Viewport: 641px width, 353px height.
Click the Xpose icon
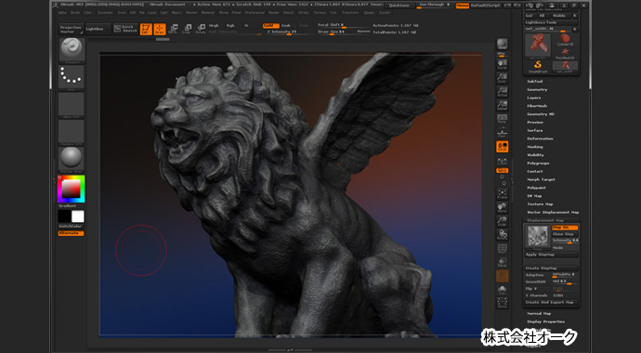click(x=502, y=303)
